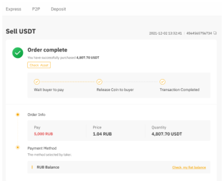Open the Check my fiat balance link

point(189,168)
